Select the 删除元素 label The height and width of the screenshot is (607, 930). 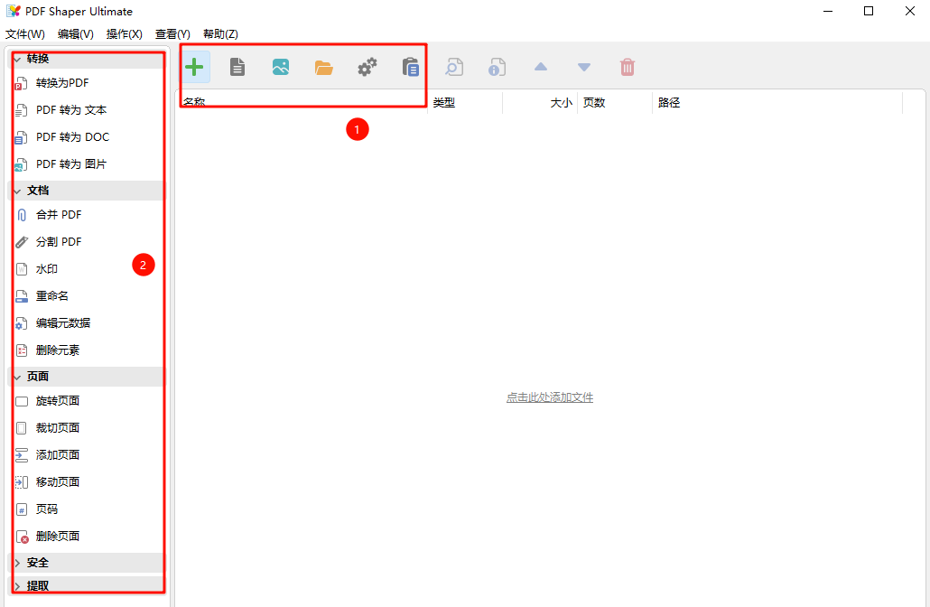(x=58, y=350)
